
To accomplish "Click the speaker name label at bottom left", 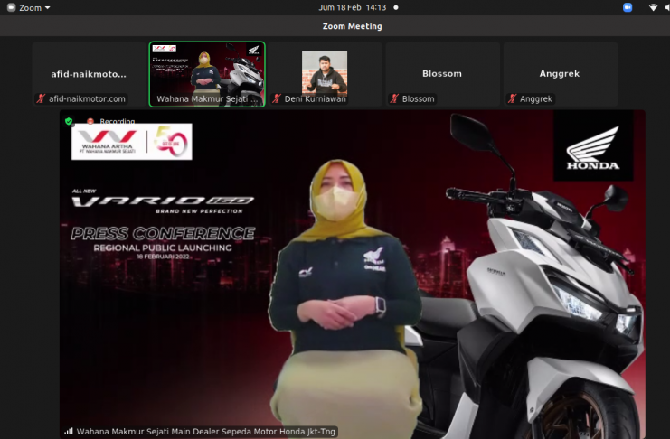I will pos(206,432).
